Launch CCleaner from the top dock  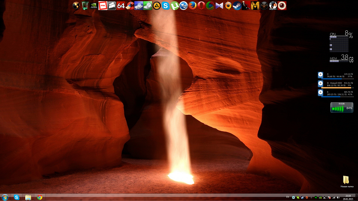[130, 5]
